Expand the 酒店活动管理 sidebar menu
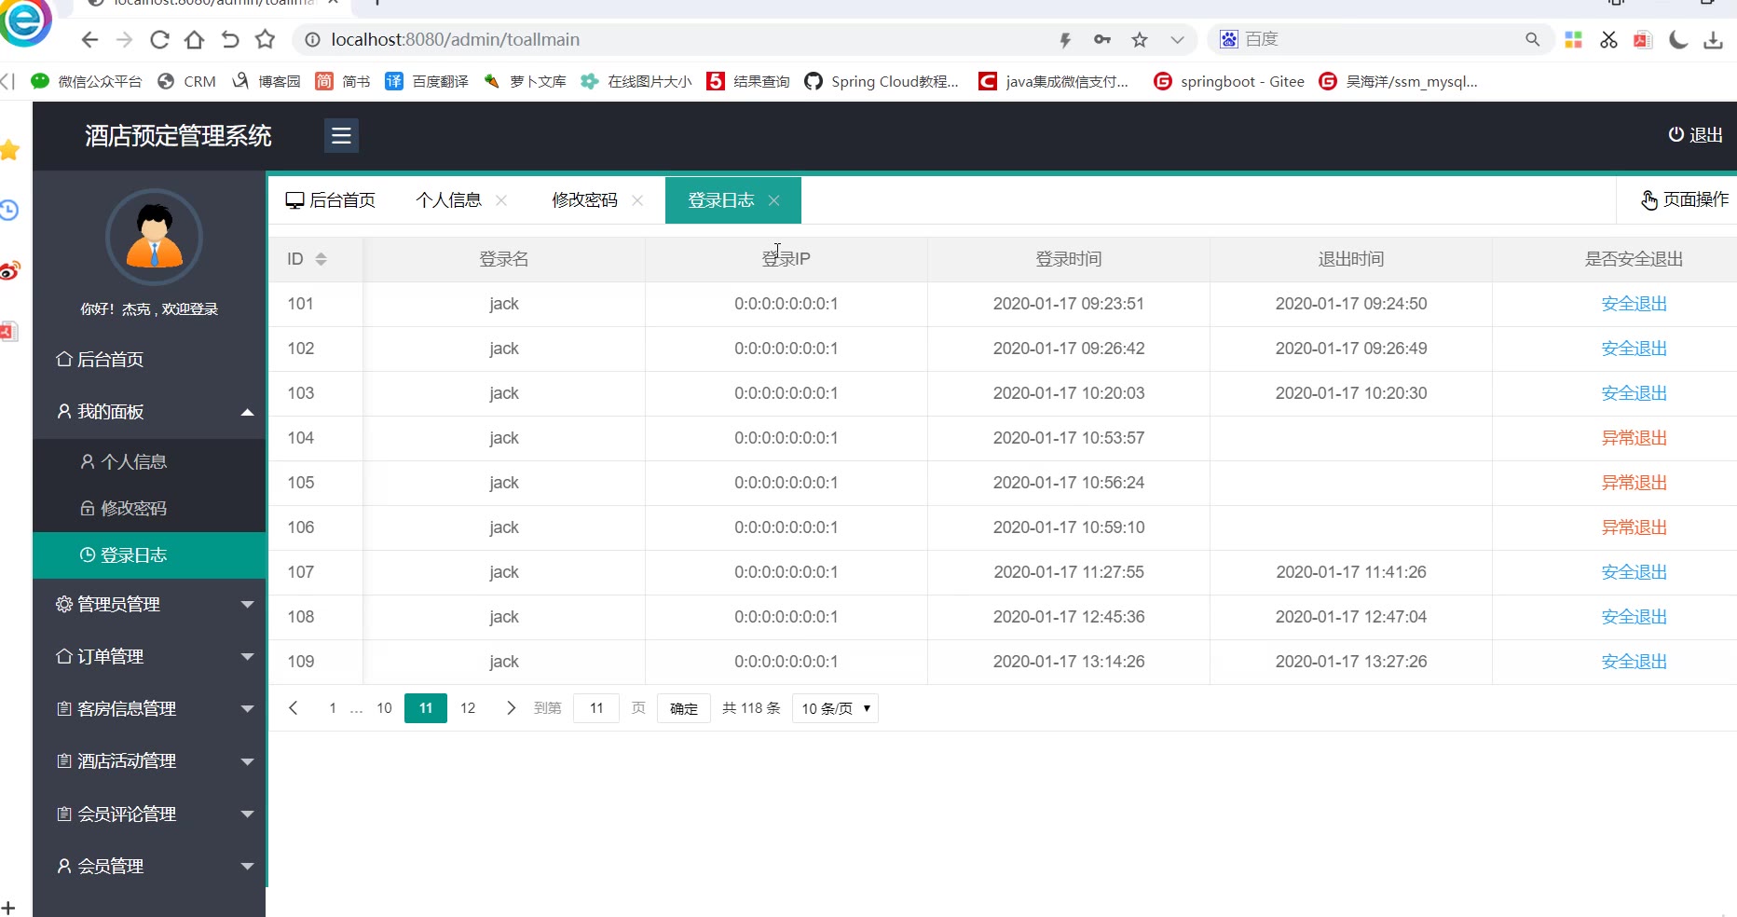This screenshot has height=917, width=1737. tap(149, 760)
